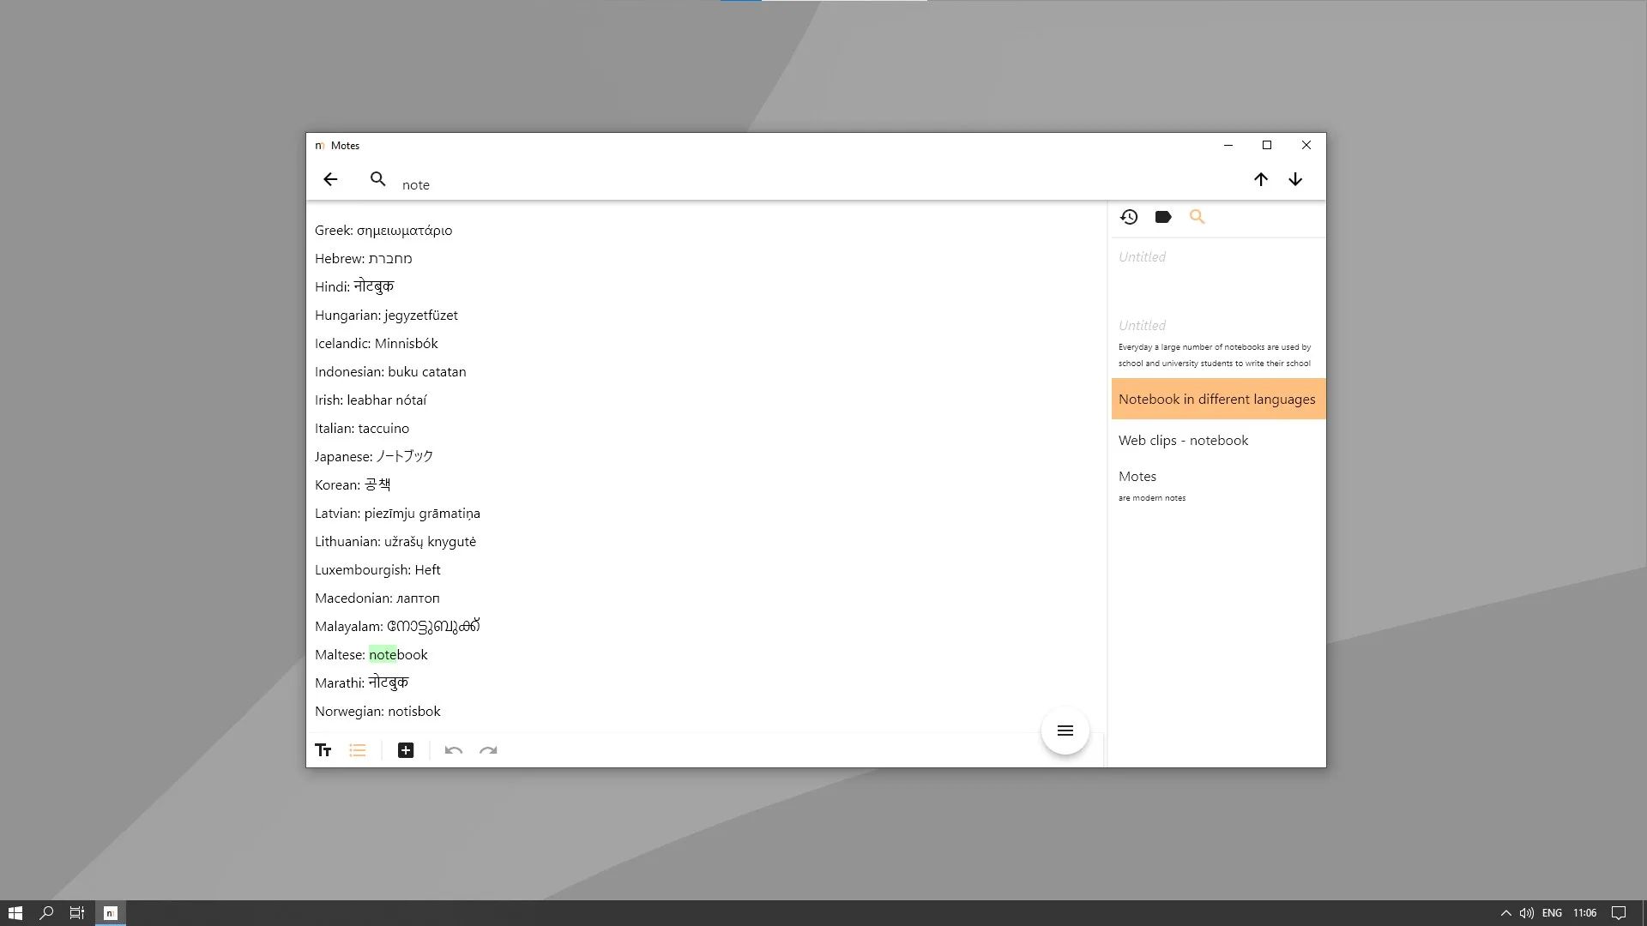
Task: Toggle the bulleted list formatting icon
Action: (358, 750)
